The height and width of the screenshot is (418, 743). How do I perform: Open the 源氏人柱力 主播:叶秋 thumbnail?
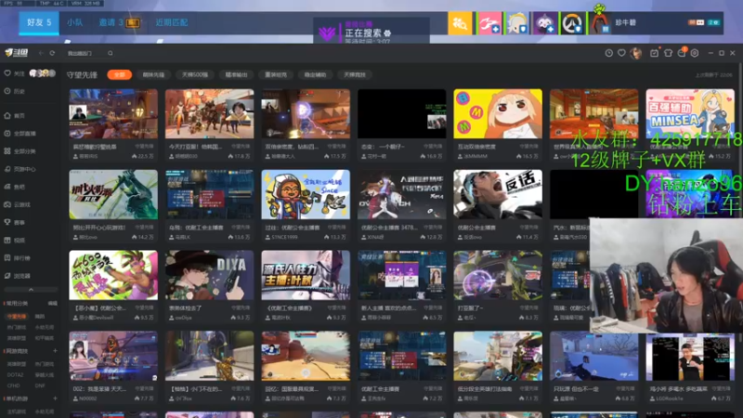point(306,275)
